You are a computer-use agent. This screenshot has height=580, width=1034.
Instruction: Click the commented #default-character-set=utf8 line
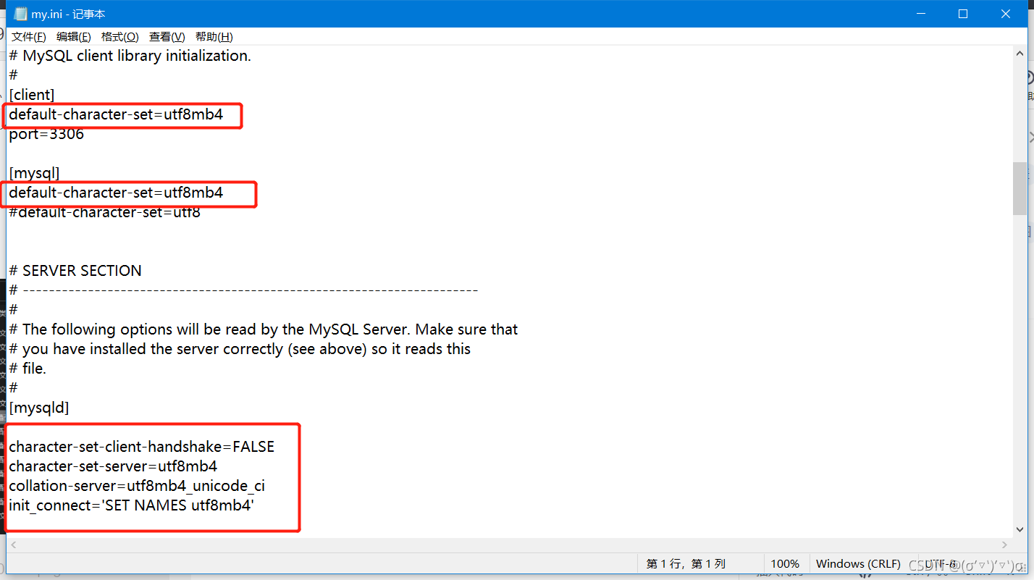105,212
